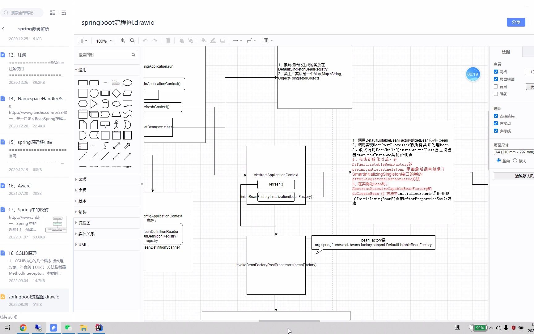Viewport: 534px width, 334px height.
Task: Toggle the 连接箭头 connection arrows checkbox
Action: tap(496, 116)
